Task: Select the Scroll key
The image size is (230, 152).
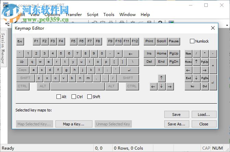Action: point(162,41)
